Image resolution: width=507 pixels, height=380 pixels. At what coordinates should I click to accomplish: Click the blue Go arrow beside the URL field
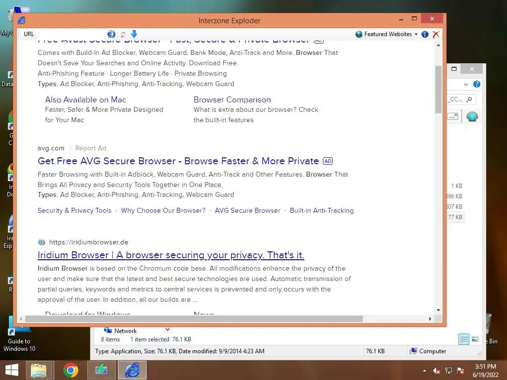tap(111, 34)
